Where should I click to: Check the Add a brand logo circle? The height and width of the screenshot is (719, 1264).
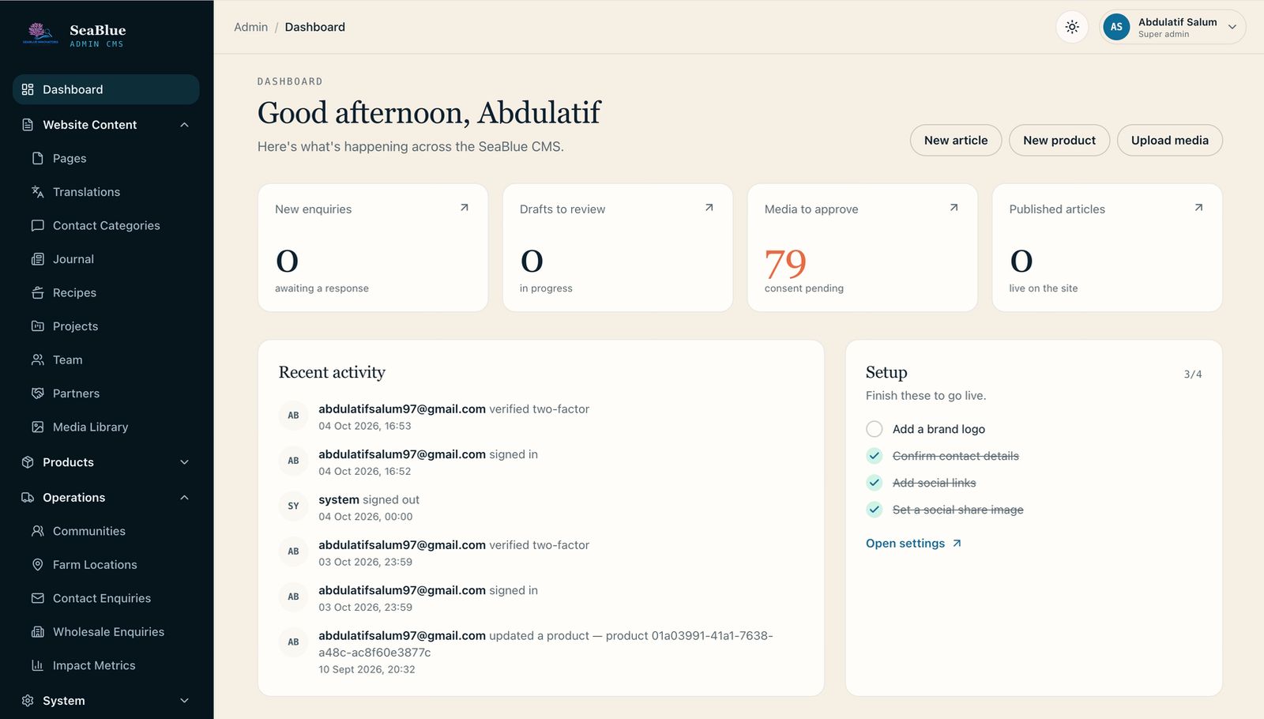tap(875, 429)
